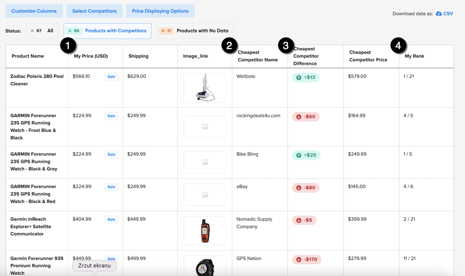Click Sale tag in Black & Red row
Viewport: 465px width, 276px height.
tap(111, 187)
